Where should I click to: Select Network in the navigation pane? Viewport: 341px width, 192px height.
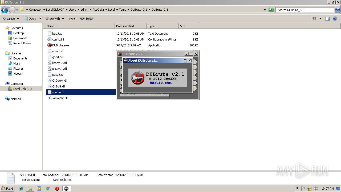coord(16,99)
